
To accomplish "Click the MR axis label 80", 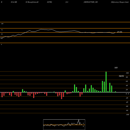I will (127, 77).
